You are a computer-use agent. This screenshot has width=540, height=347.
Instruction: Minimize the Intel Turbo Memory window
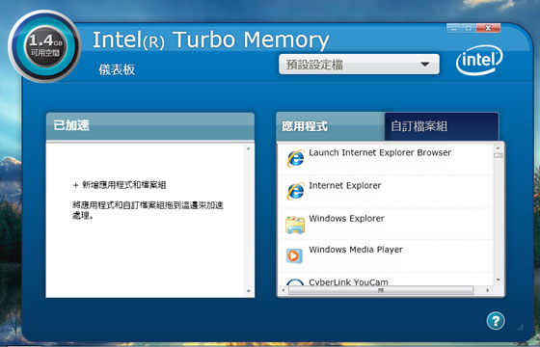(x=454, y=28)
